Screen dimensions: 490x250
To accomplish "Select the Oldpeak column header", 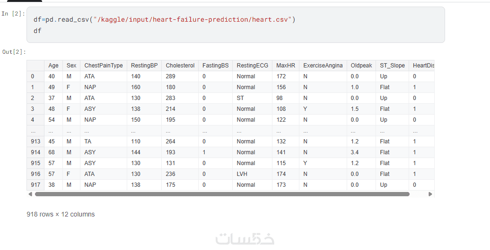I will (x=361, y=66).
